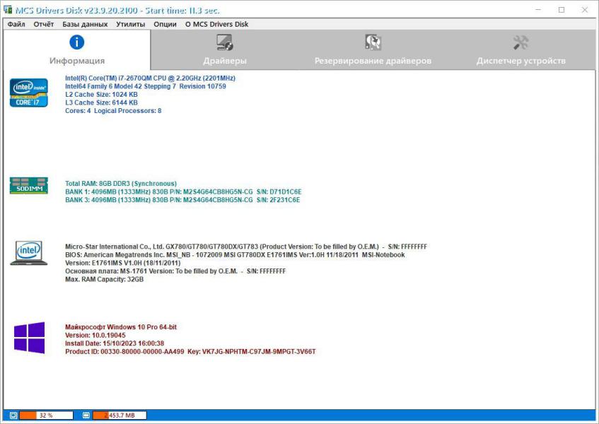The image size is (599, 424).
Task: Select the L2 Cache Size: 1024 KB line
Action: 101,95
